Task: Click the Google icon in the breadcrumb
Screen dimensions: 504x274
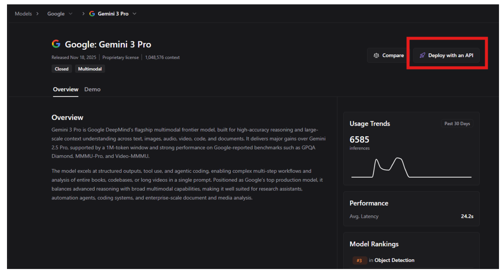Action: (92, 14)
